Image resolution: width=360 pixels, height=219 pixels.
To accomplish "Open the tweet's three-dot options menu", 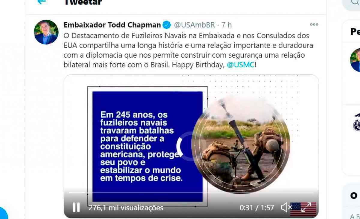I will tap(314, 25).
